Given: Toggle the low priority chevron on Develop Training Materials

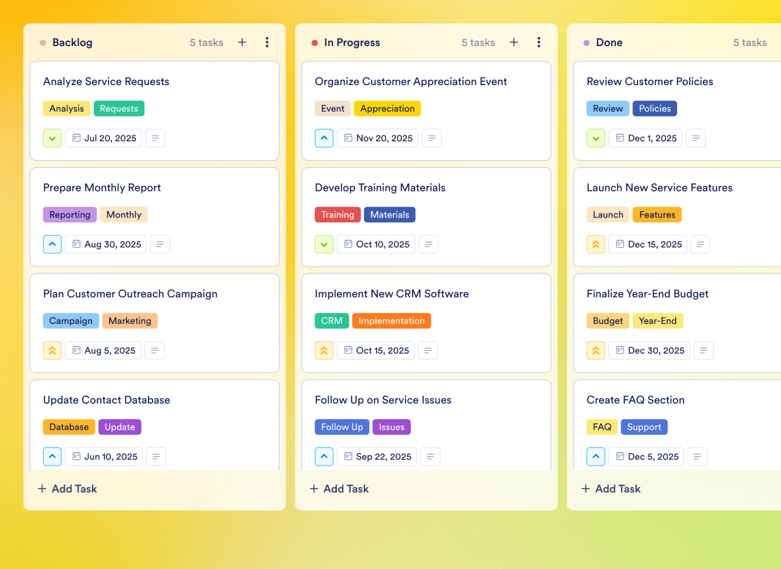Looking at the screenshot, I should (x=324, y=244).
